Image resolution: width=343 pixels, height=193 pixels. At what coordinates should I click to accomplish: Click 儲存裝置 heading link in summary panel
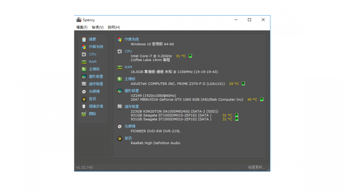[131, 107]
